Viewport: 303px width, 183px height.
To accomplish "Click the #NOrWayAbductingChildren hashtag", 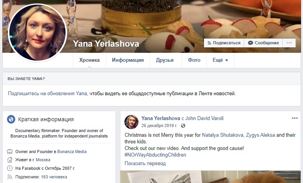I will (155, 155).
